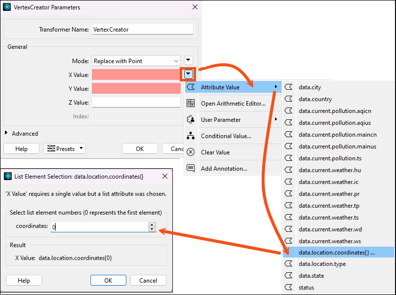Screen dimensions: 396x295
Task: Click Help in VertexCreator Parameters dialog
Action: [x=21, y=148]
